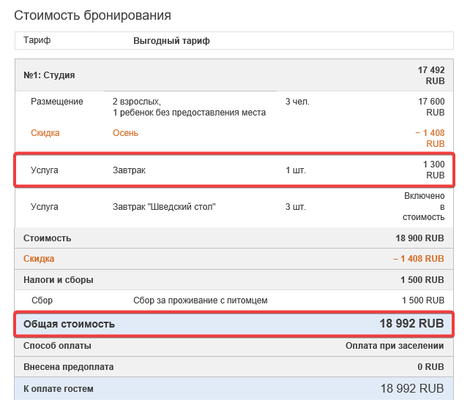Click the "Внесена предоплата" row label
This screenshot has width=470, height=416.
(68, 367)
